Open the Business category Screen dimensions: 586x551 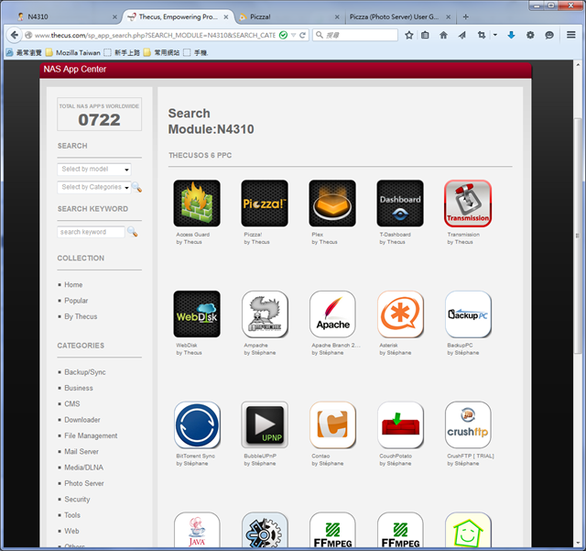[79, 388]
